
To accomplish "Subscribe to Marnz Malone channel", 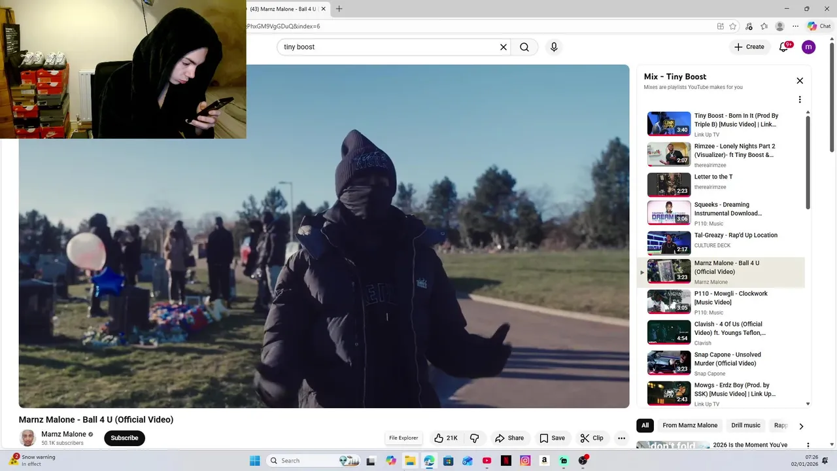I will pyautogui.click(x=124, y=438).
